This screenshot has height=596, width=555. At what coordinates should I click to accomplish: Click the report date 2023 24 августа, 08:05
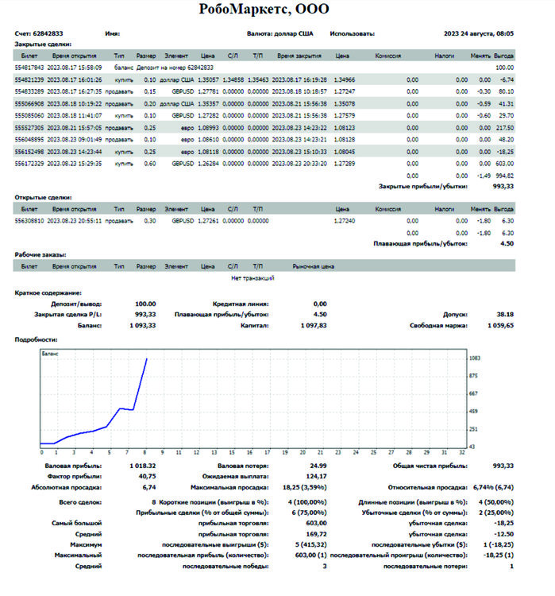[479, 33]
